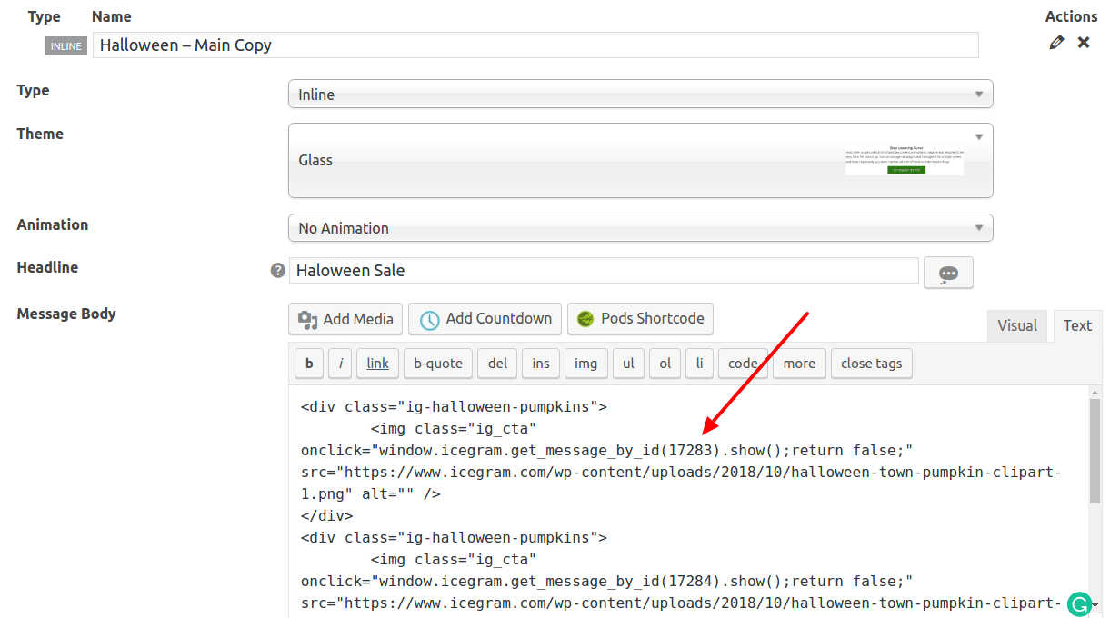Viewport: 1120px width, 618px height.
Task: Click the Headline field containing Haloween Sale
Action: (x=604, y=271)
